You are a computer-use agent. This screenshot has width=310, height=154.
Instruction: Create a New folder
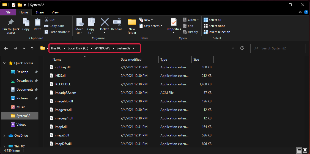132,26
